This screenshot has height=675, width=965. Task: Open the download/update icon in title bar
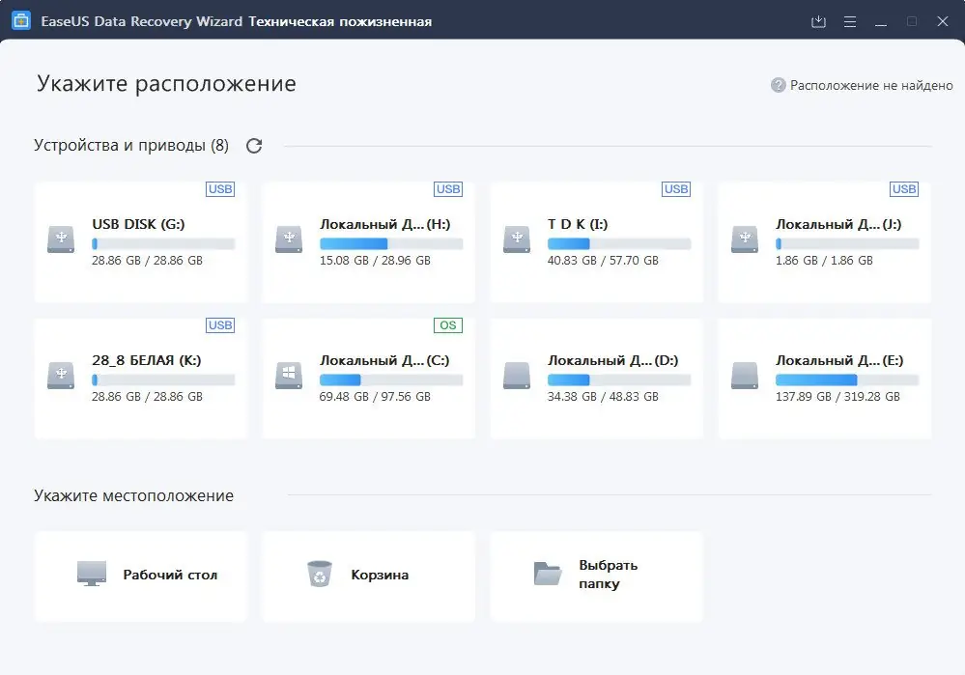tap(818, 20)
